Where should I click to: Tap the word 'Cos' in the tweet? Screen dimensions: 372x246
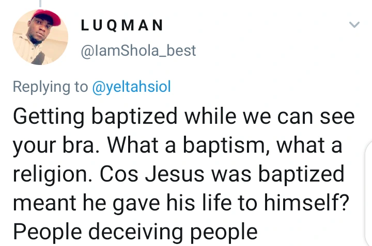[x=119, y=174]
